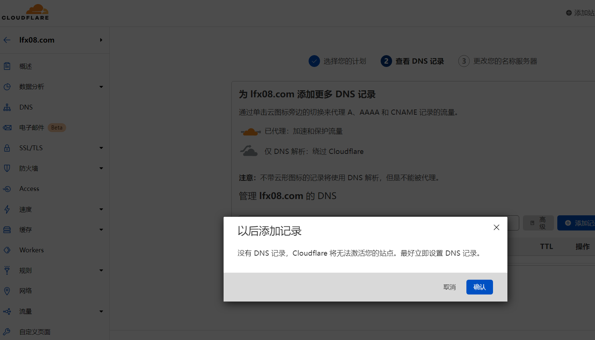The image size is (595, 340).
Task: Click the step 3 number circle
Action: (464, 61)
